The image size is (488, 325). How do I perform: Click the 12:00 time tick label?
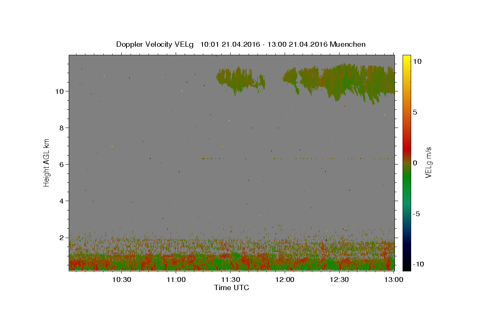coord(285,279)
